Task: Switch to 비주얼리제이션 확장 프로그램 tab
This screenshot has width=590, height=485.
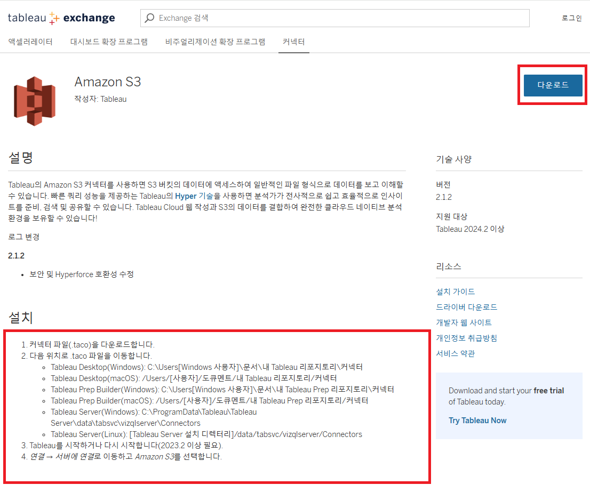Action: click(x=215, y=42)
